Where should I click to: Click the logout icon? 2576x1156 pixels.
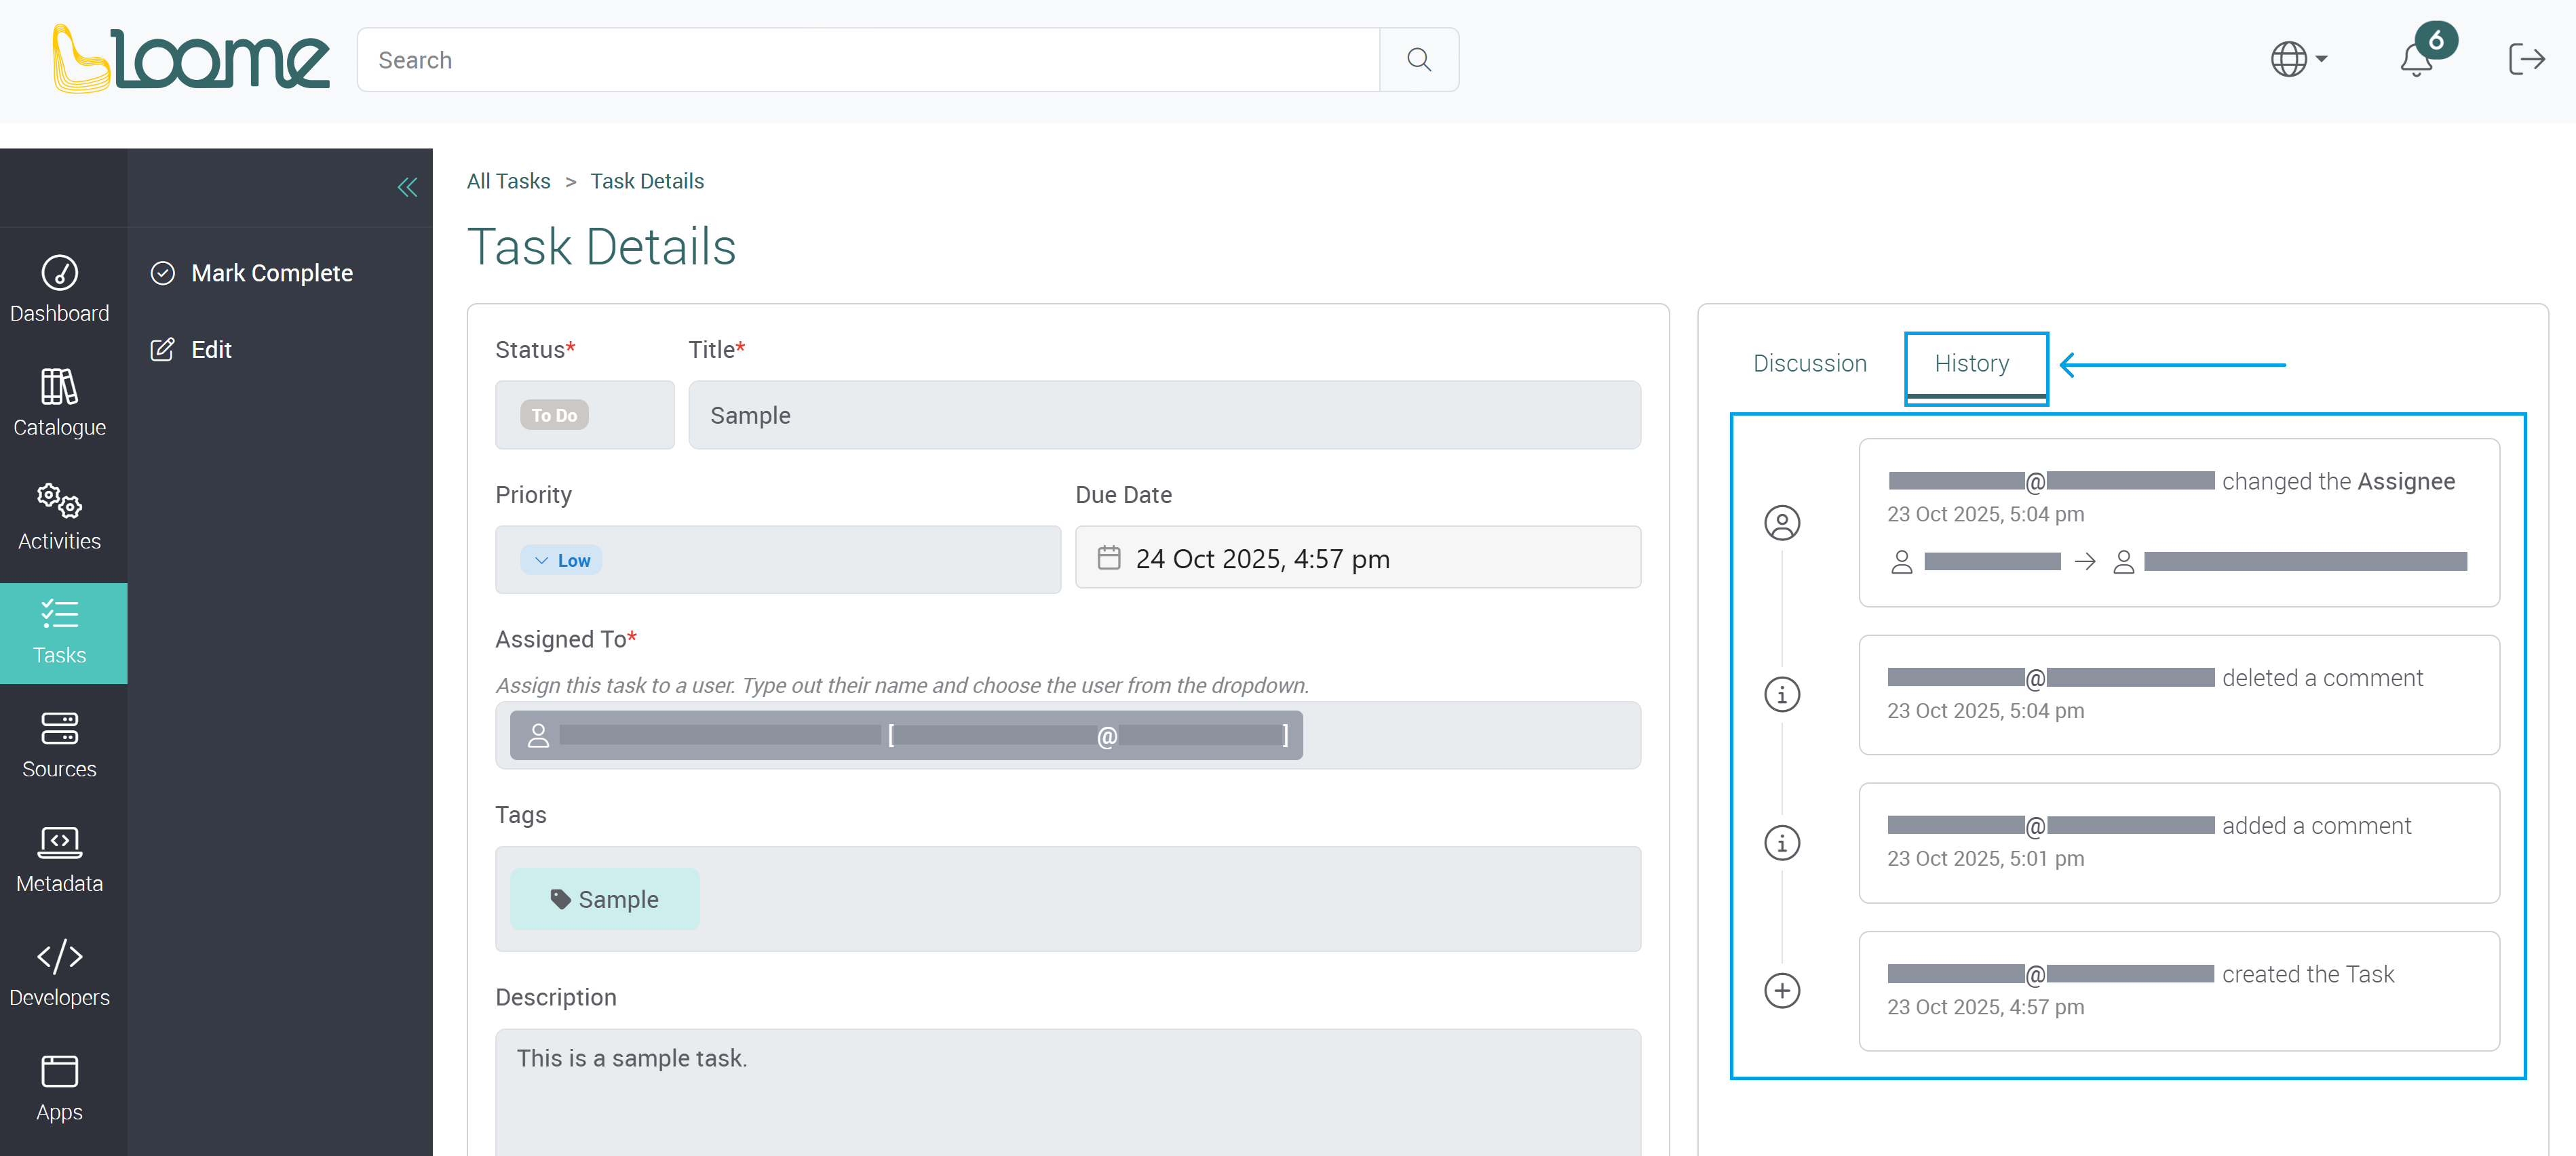tap(2527, 60)
